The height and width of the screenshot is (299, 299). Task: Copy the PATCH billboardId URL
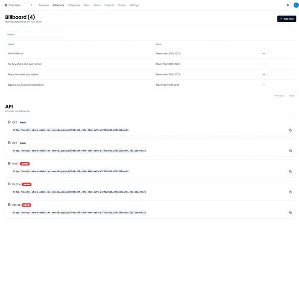click(290, 192)
